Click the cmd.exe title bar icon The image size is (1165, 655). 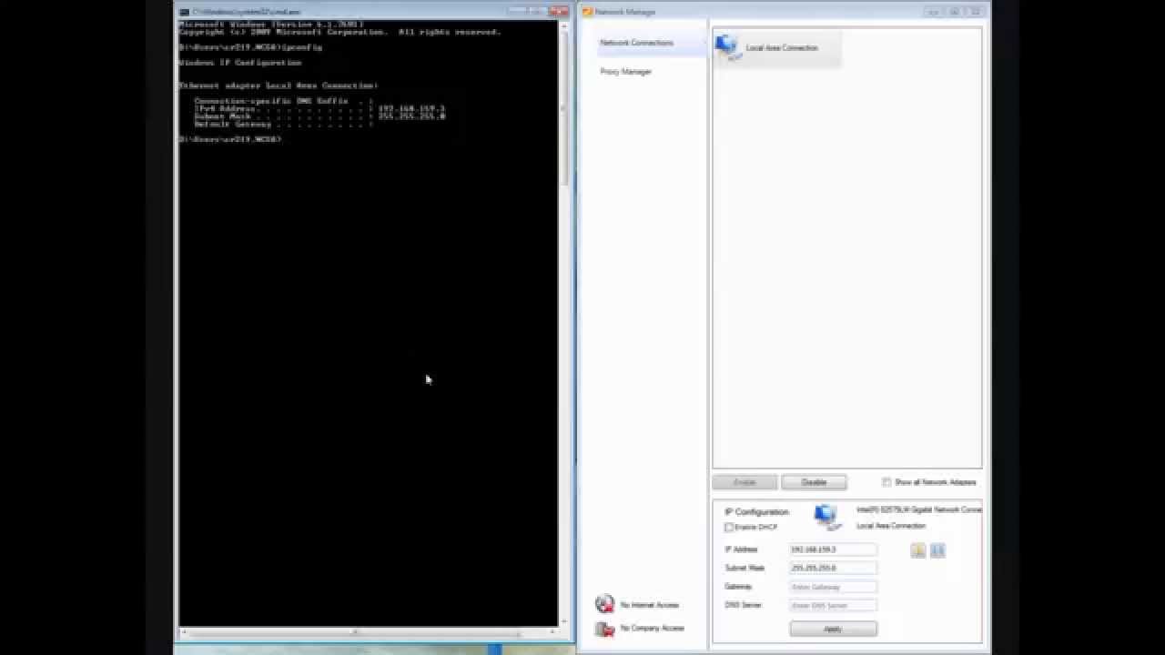coord(184,12)
